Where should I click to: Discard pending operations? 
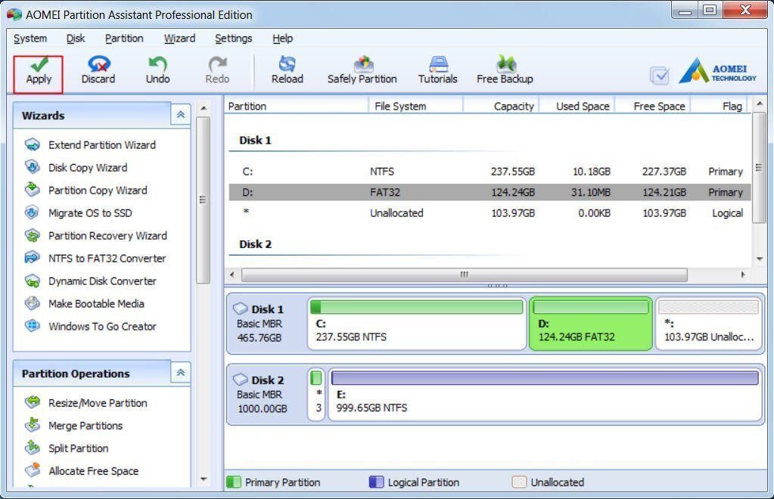tap(98, 71)
